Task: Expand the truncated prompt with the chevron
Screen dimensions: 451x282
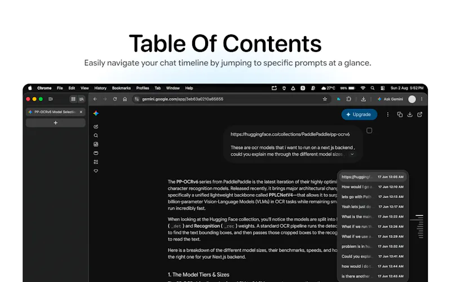Action: (x=352, y=154)
